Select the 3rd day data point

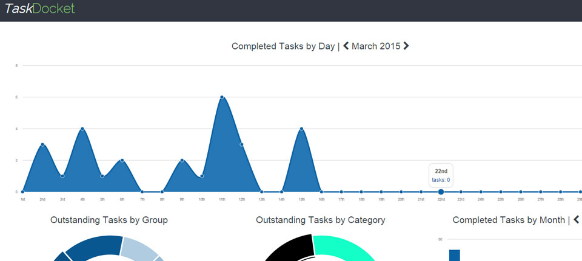pyautogui.click(x=62, y=176)
